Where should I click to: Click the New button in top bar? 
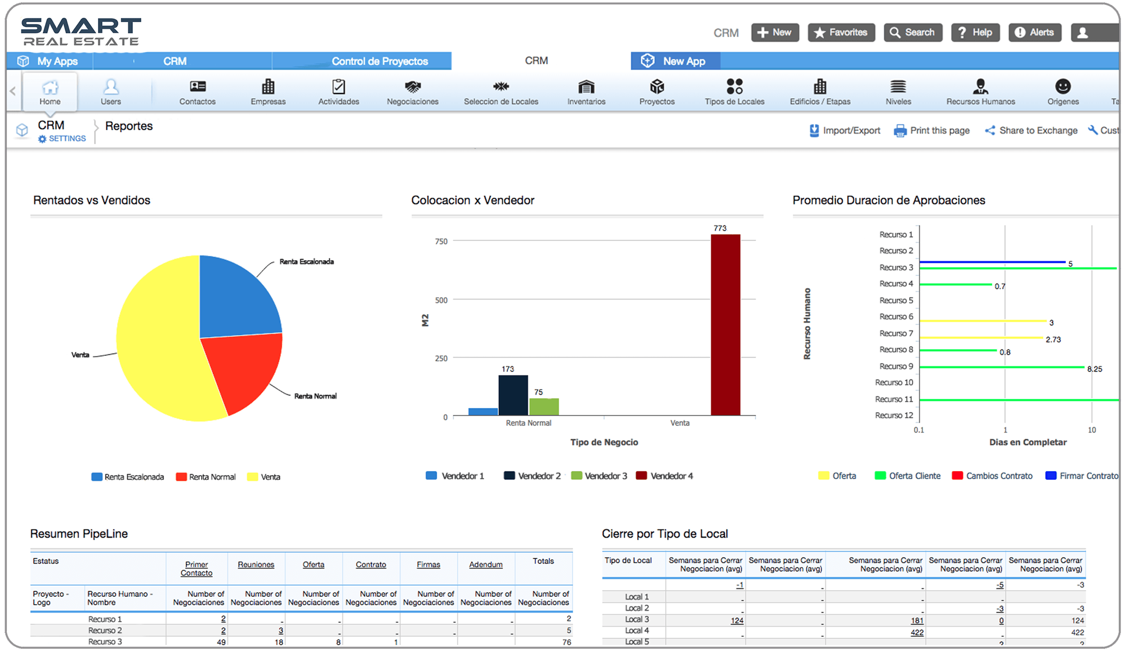(x=775, y=33)
